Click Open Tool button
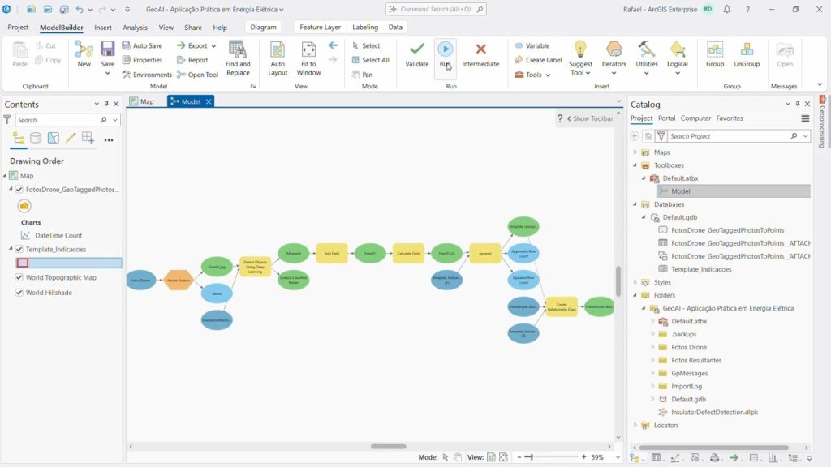Image resolution: width=831 pixels, height=467 pixels. click(x=198, y=75)
